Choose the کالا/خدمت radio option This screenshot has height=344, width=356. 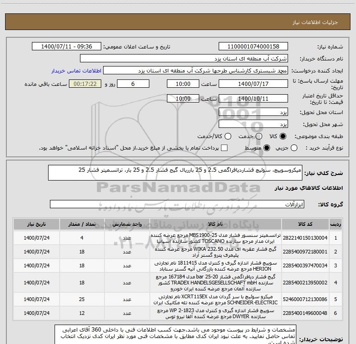click(228, 136)
